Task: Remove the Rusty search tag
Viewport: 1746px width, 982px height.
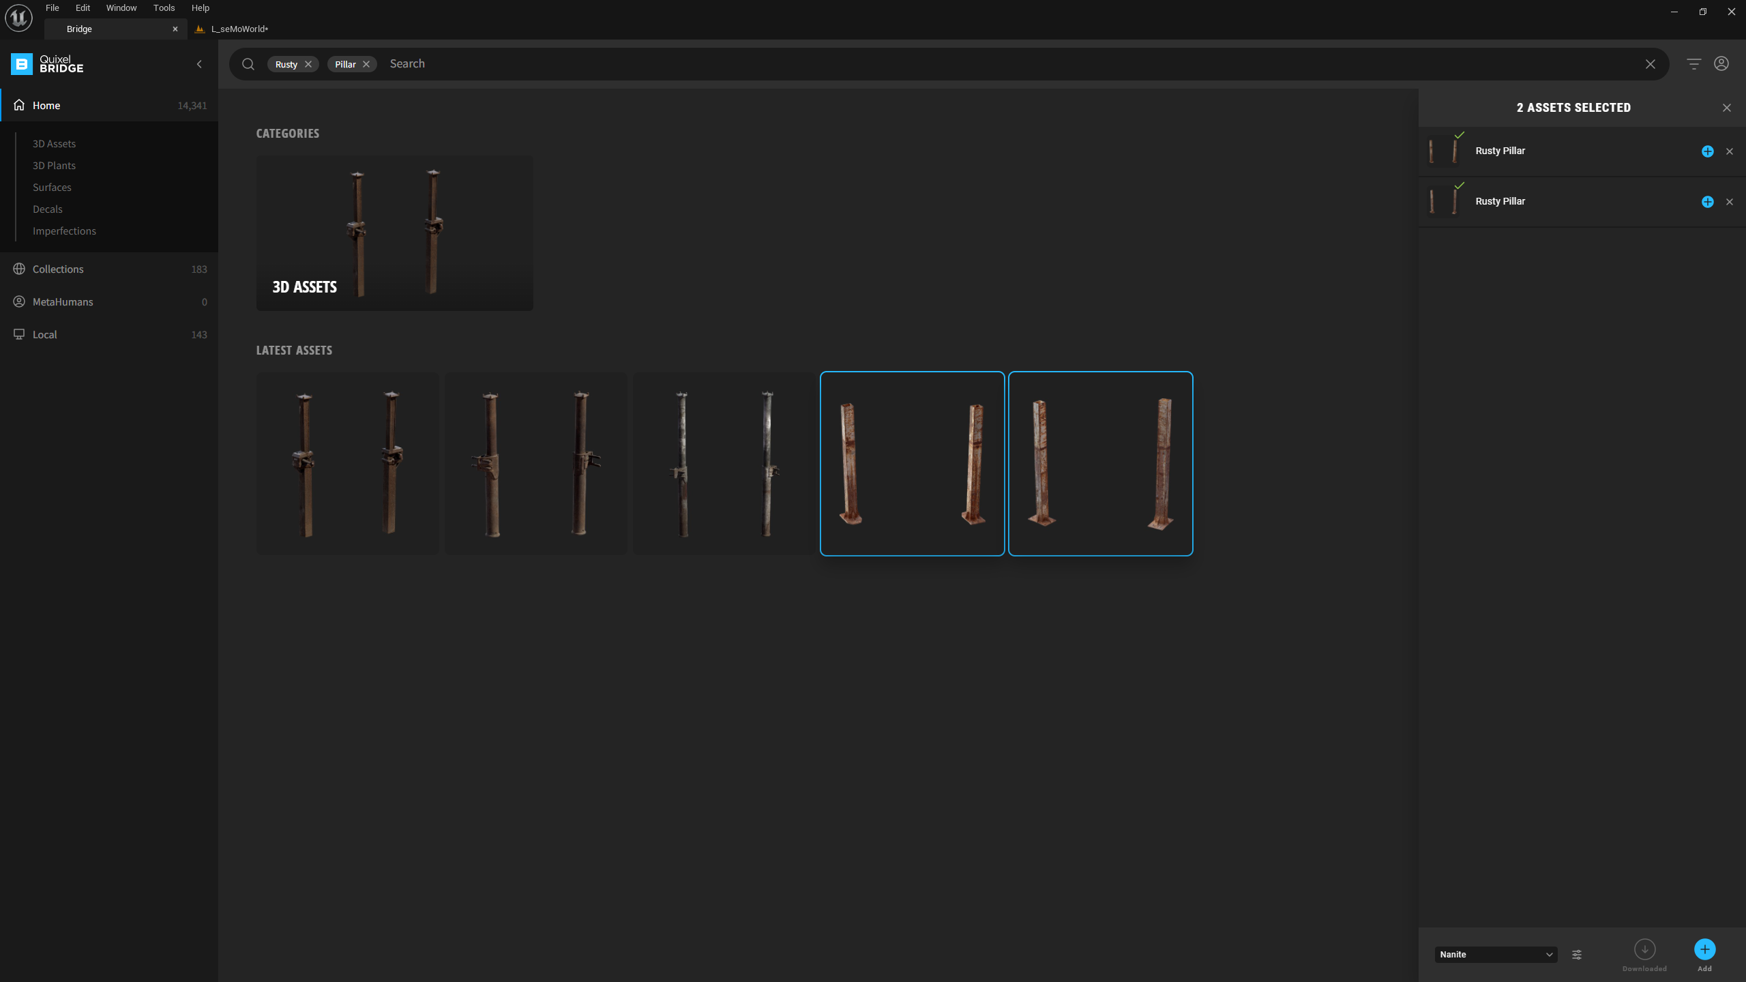Action: (x=308, y=64)
